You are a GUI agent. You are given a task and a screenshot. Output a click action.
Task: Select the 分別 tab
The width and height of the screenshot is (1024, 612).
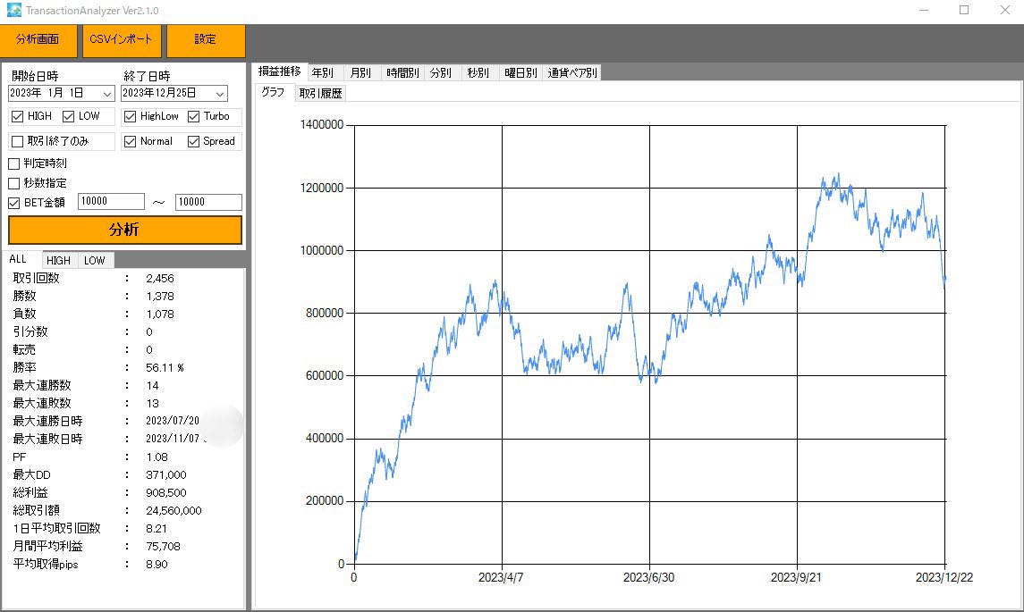click(x=441, y=72)
